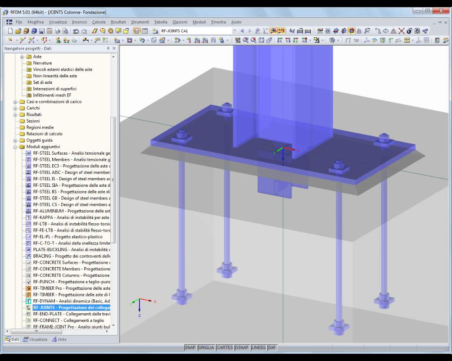Show view in Z direction

pos(296,40)
